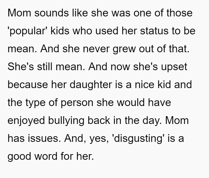Click the word 'because' at line start

(x=28, y=85)
